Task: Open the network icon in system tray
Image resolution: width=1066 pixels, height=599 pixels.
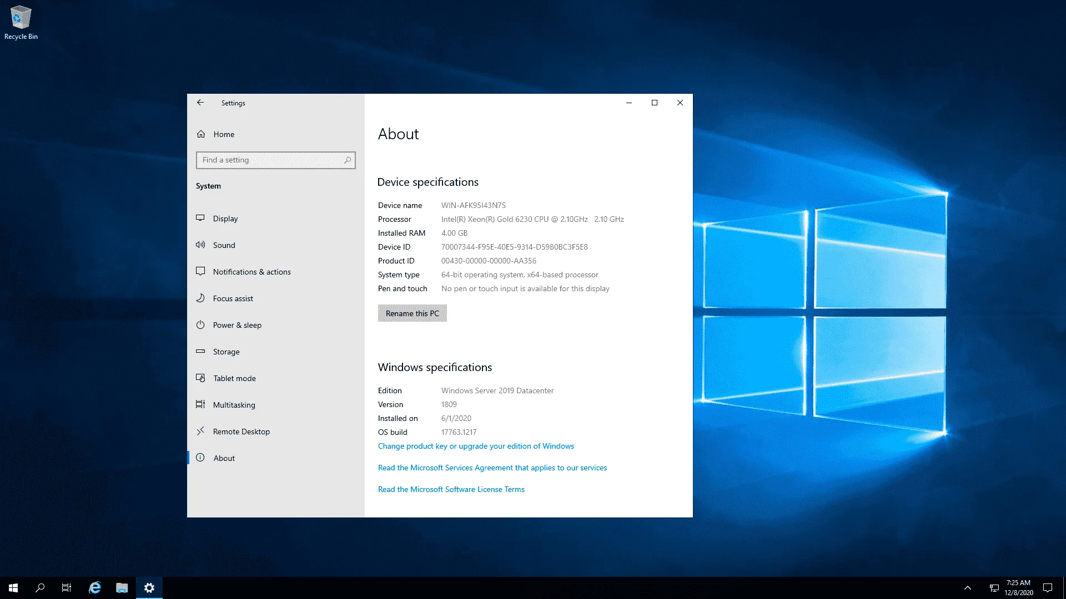Action: (x=994, y=588)
